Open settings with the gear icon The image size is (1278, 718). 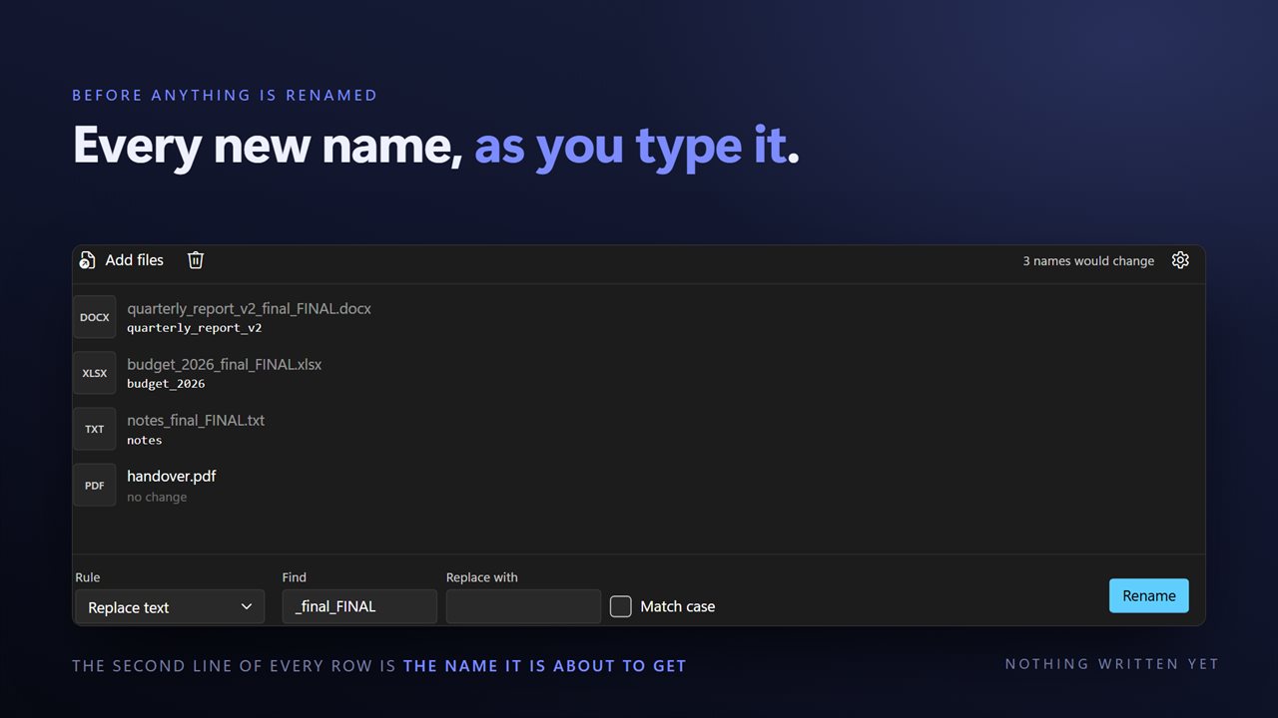pos(1180,260)
